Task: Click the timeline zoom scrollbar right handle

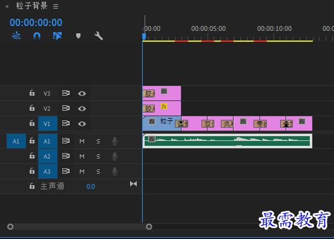Action: tap(149, 227)
